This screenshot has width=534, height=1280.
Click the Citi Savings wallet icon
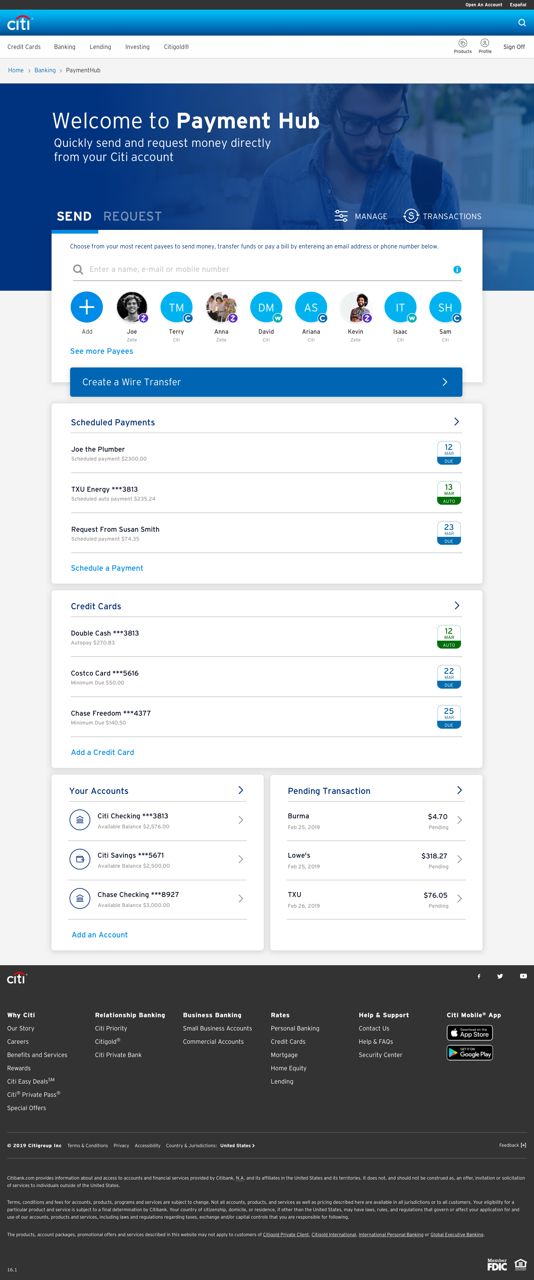click(80, 859)
